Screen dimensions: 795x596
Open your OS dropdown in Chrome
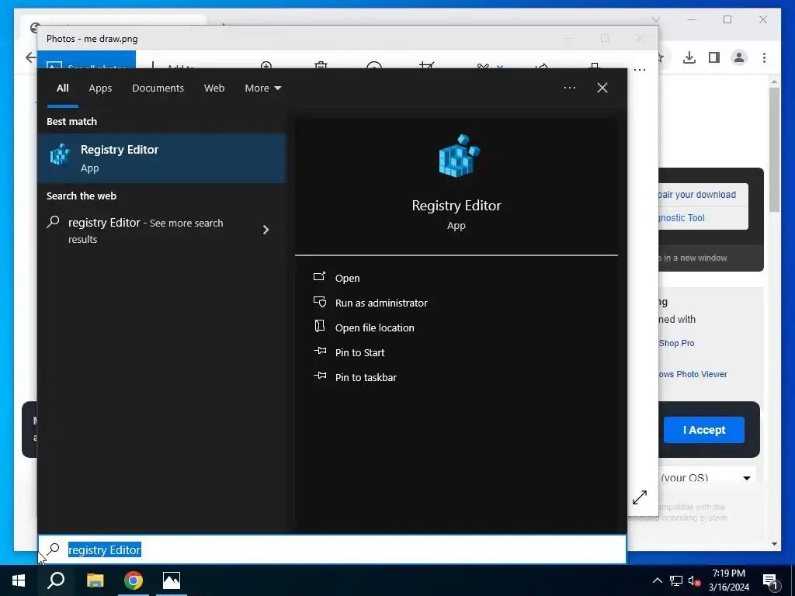(707, 477)
